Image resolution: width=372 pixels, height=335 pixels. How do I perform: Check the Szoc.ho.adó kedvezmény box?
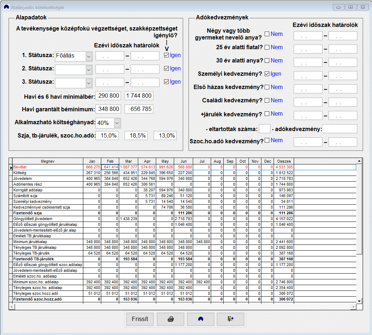click(x=267, y=140)
